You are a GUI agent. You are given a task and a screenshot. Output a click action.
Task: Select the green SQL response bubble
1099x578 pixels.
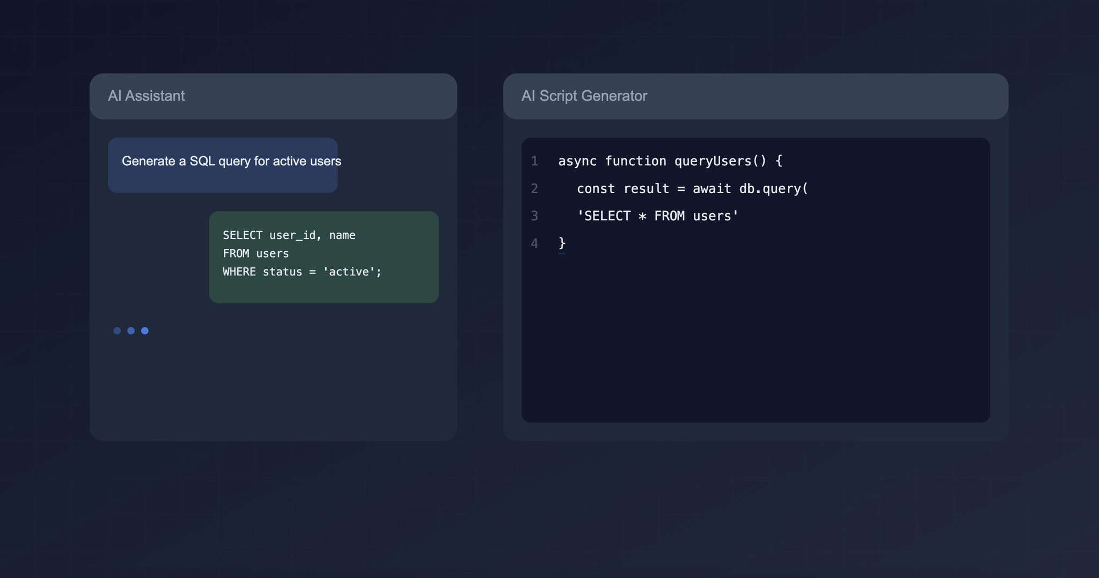pos(323,257)
